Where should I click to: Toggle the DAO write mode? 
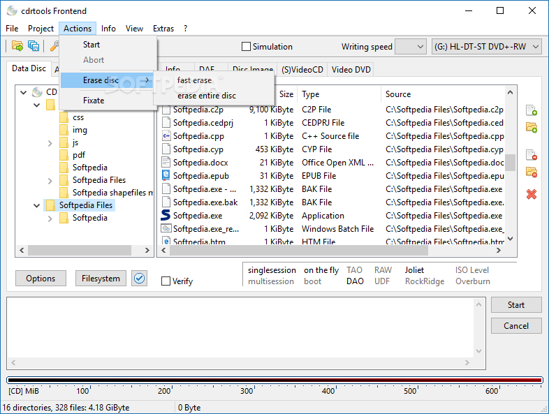355,281
